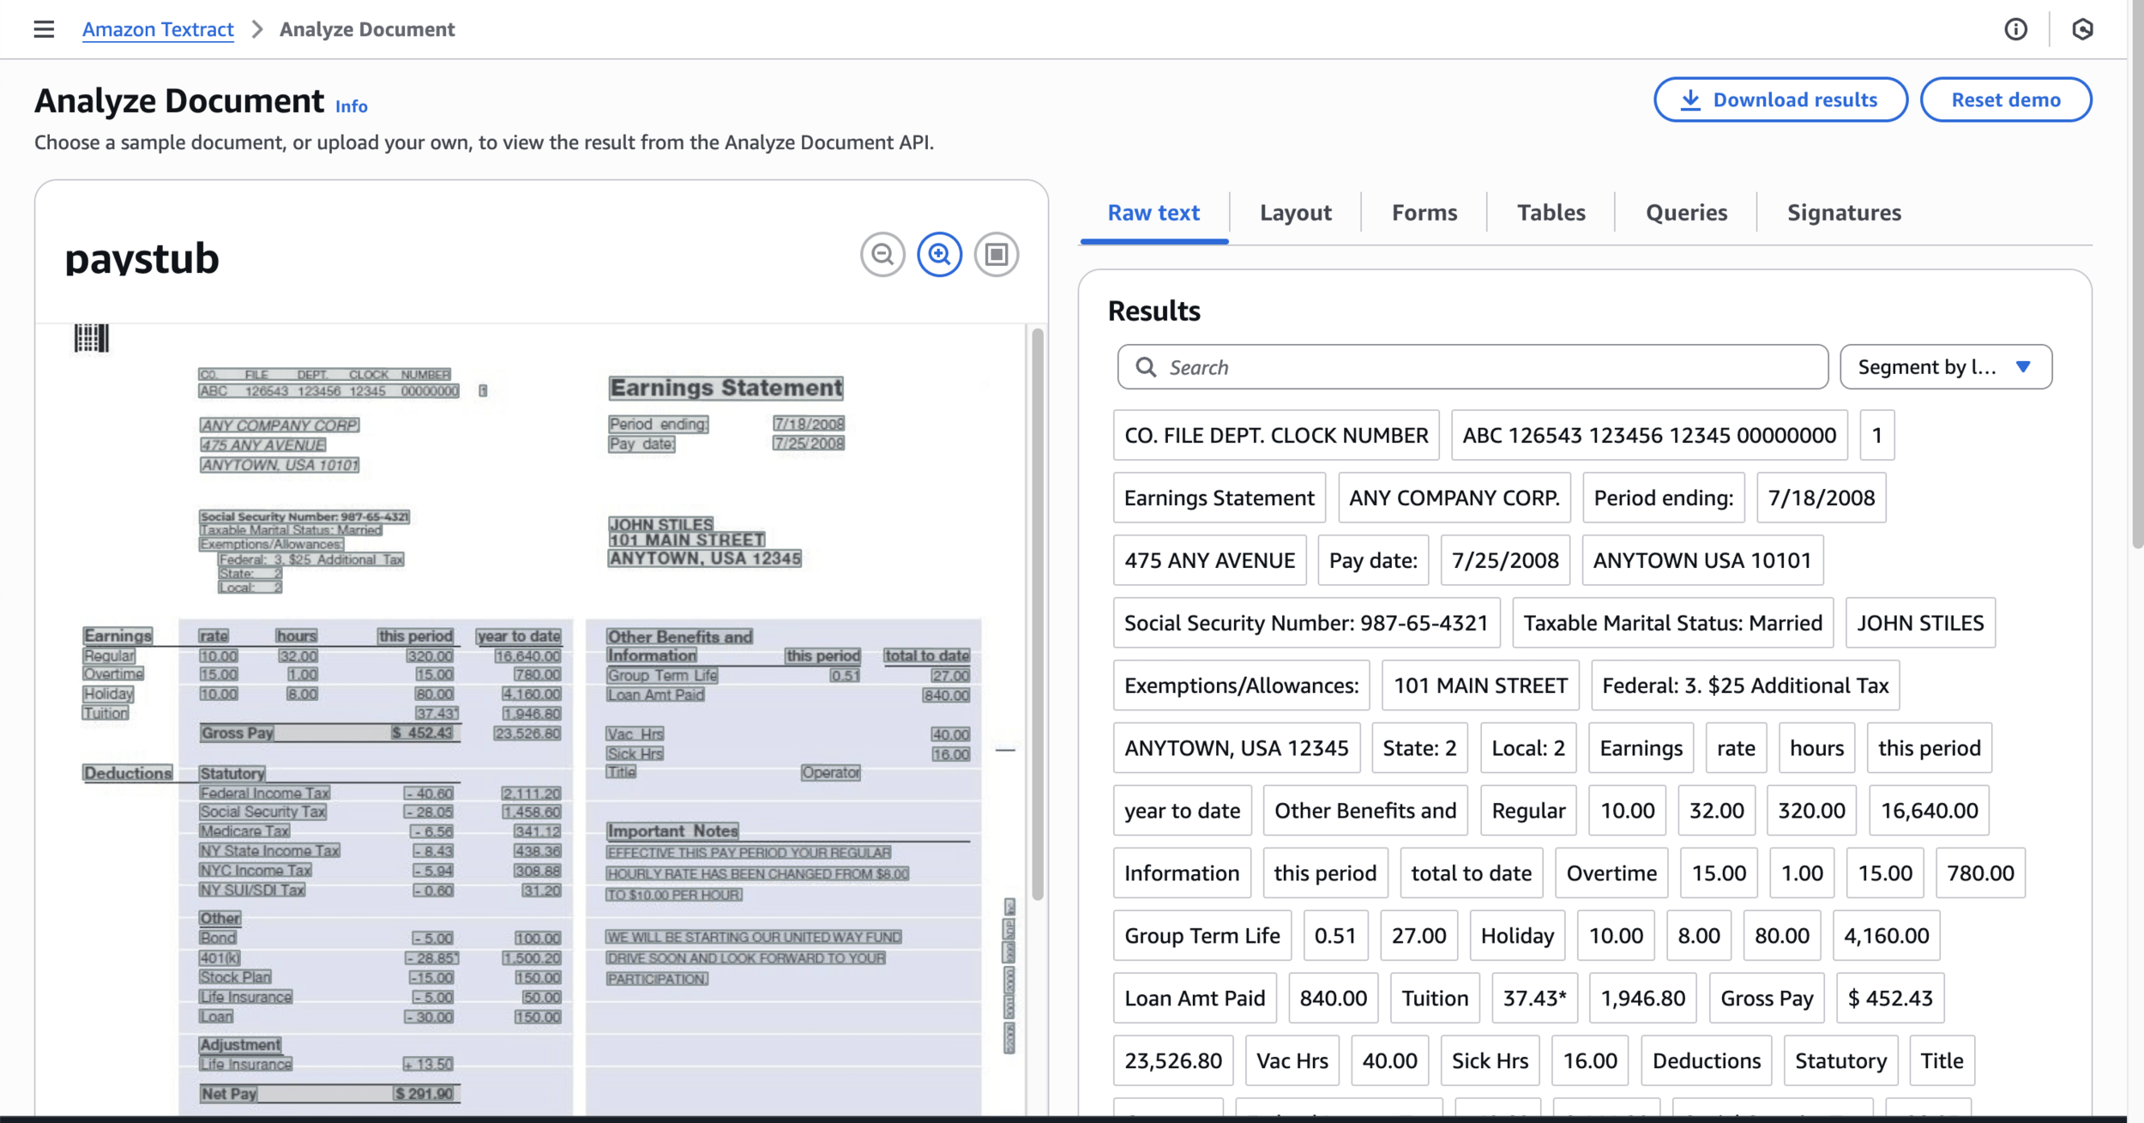
Task: Click the search magnifier icon in results
Action: [1146, 367]
